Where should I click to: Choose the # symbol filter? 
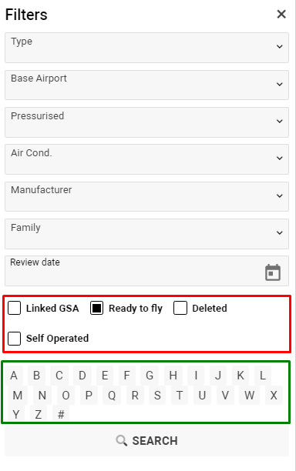[61, 415]
